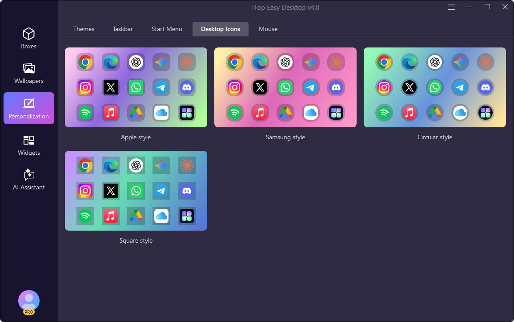
Task: Click the Samsung style label text
Action: (285, 137)
